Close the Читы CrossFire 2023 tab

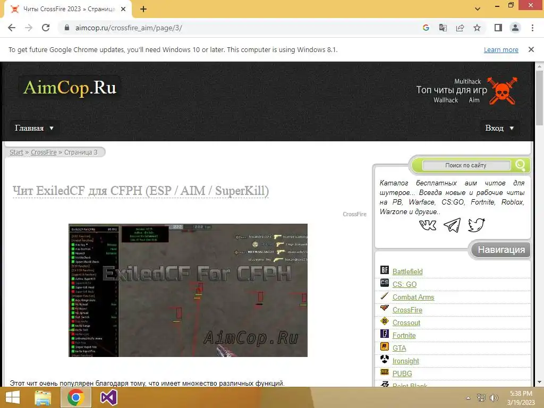123,10
